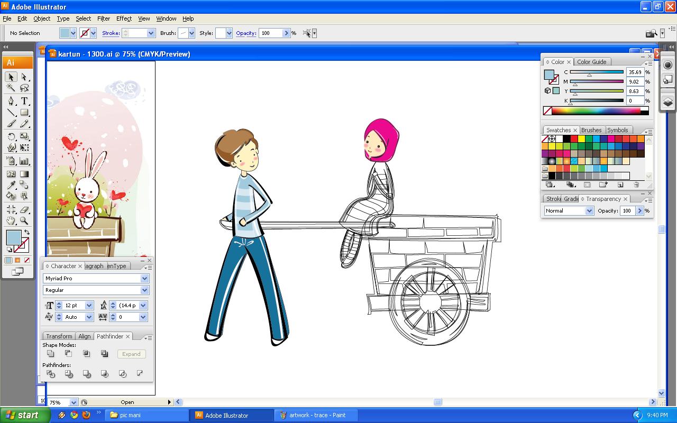Switch to the Align tab
The width and height of the screenshot is (677, 423).
tap(85, 336)
